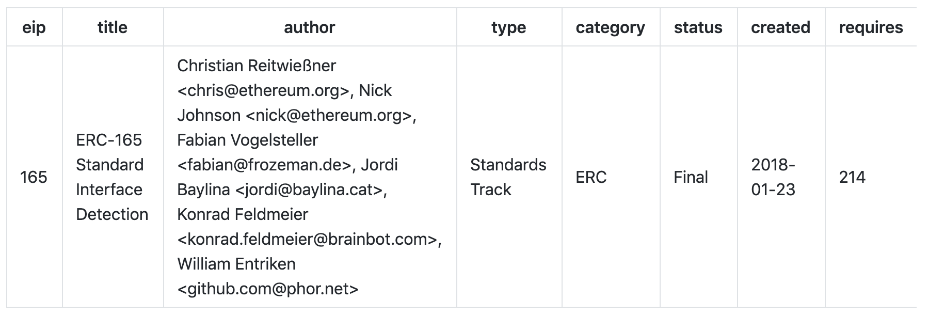Click the 'category' column header
Screen dimensions: 928x315
(x=611, y=27)
